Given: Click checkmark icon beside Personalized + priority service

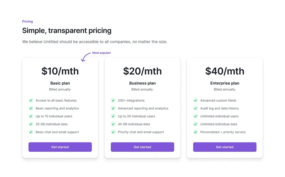Looking at the screenshot, I should coord(196,132).
